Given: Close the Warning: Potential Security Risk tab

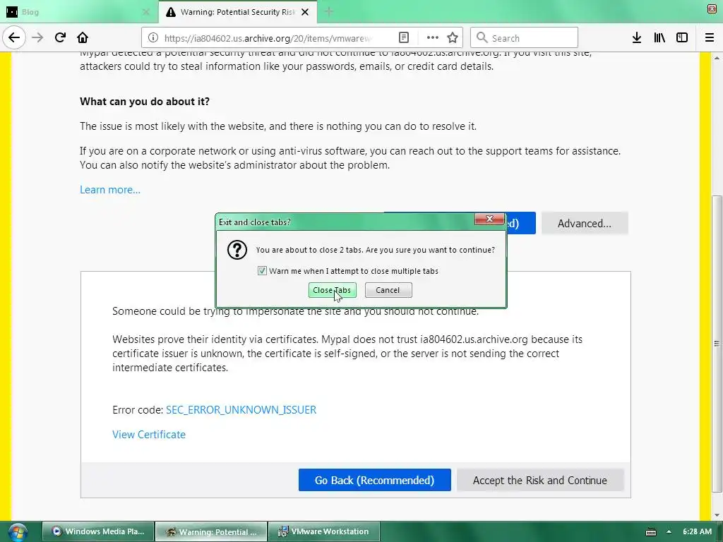Looking at the screenshot, I should [305, 12].
